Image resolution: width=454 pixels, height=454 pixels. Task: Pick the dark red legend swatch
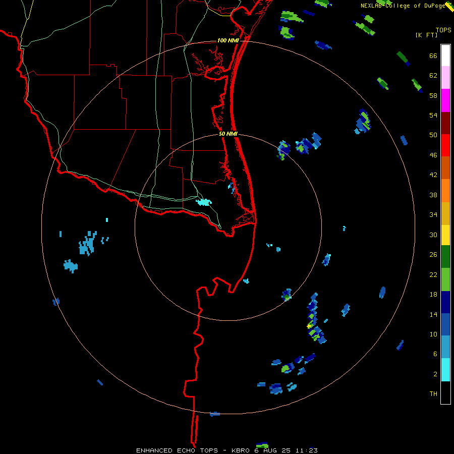(445, 123)
